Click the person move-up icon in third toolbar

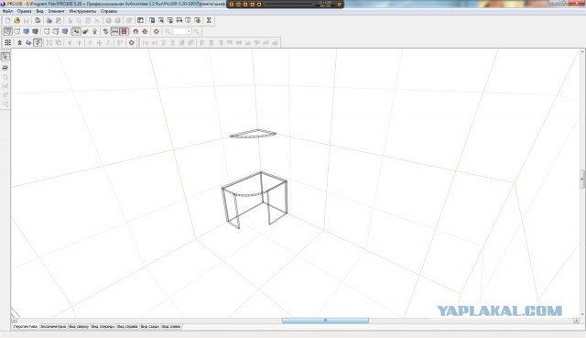pos(19,43)
